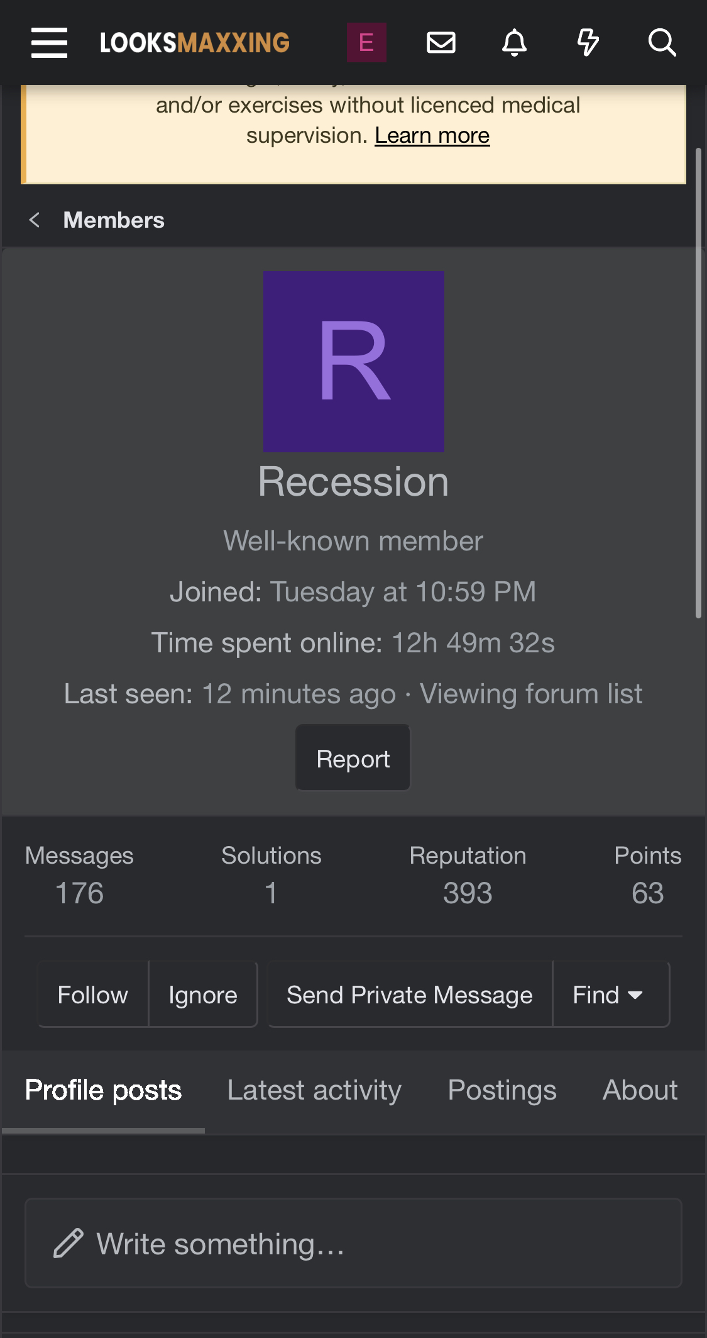Click the Report button
This screenshot has width=707, height=1338.
pyautogui.click(x=353, y=759)
